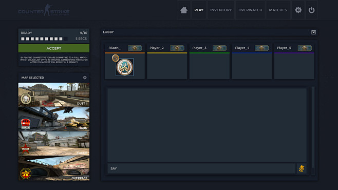Click Player_4 rank badge
The image size is (338, 190).
261,48
